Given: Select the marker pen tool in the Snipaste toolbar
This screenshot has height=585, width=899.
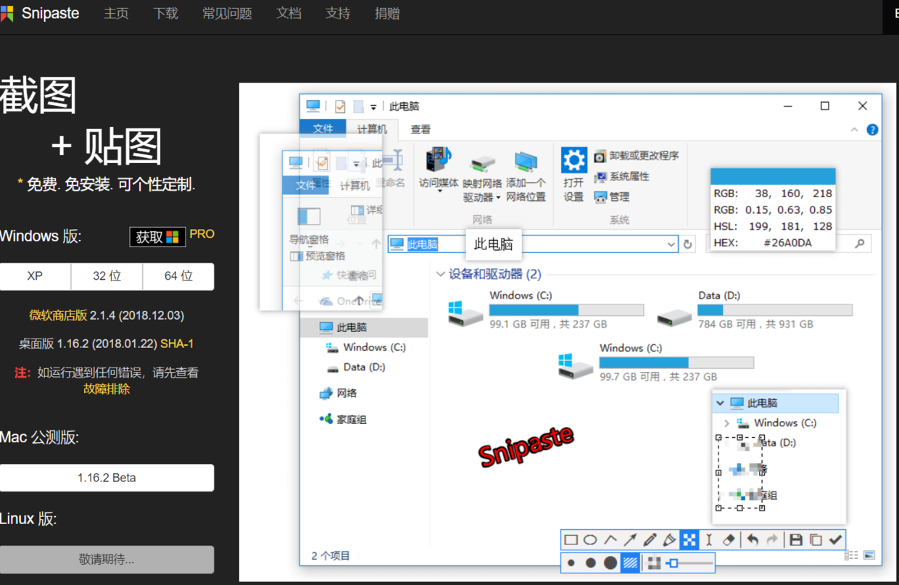Looking at the screenshot, I should click(x=669, y=539).
